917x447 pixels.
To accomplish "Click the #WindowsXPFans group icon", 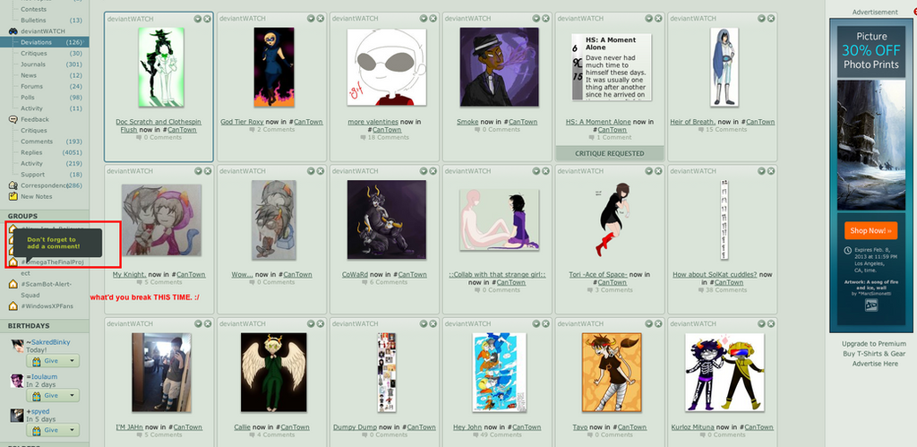I will click(x=13, y=306).
